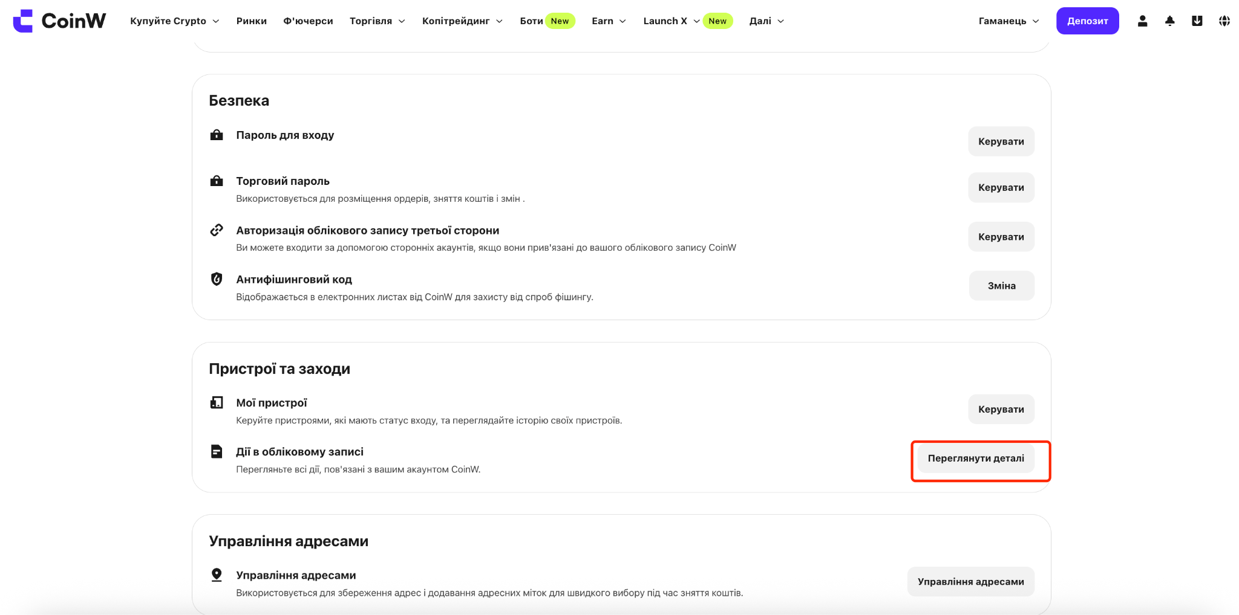Viewport: 1239px width, 615px height.
Task: Open the language globe icon
Action: pos(1224,21)
